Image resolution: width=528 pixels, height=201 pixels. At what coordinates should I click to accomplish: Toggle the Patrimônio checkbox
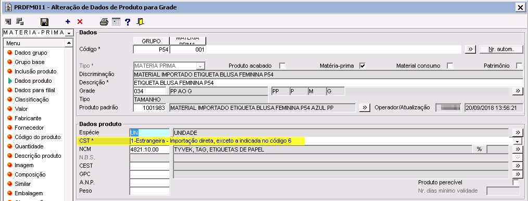pyautogui.click(x=519, y=66)
